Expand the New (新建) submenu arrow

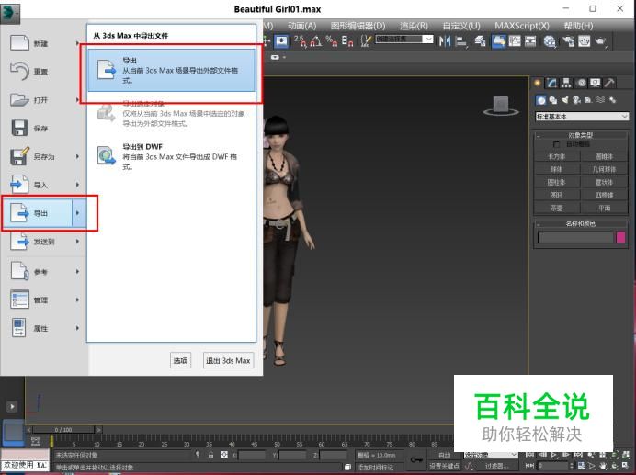pyautogui.click(x=77, y=43)
